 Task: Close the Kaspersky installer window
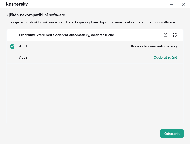click(183, 4)
